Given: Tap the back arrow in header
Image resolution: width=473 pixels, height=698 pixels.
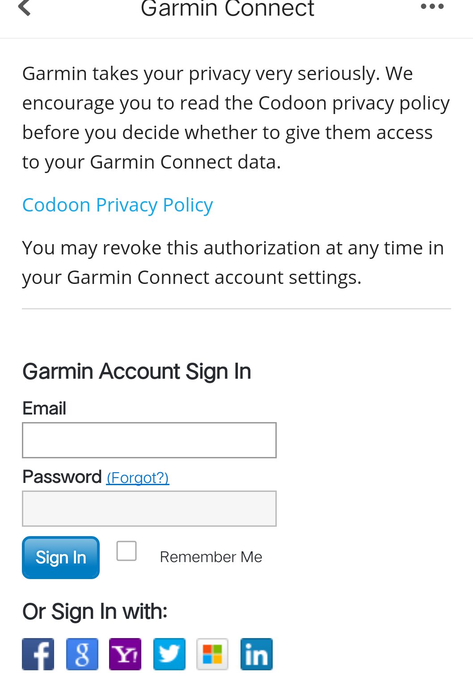Looking at the screenshot, I should tap(25, 7).
